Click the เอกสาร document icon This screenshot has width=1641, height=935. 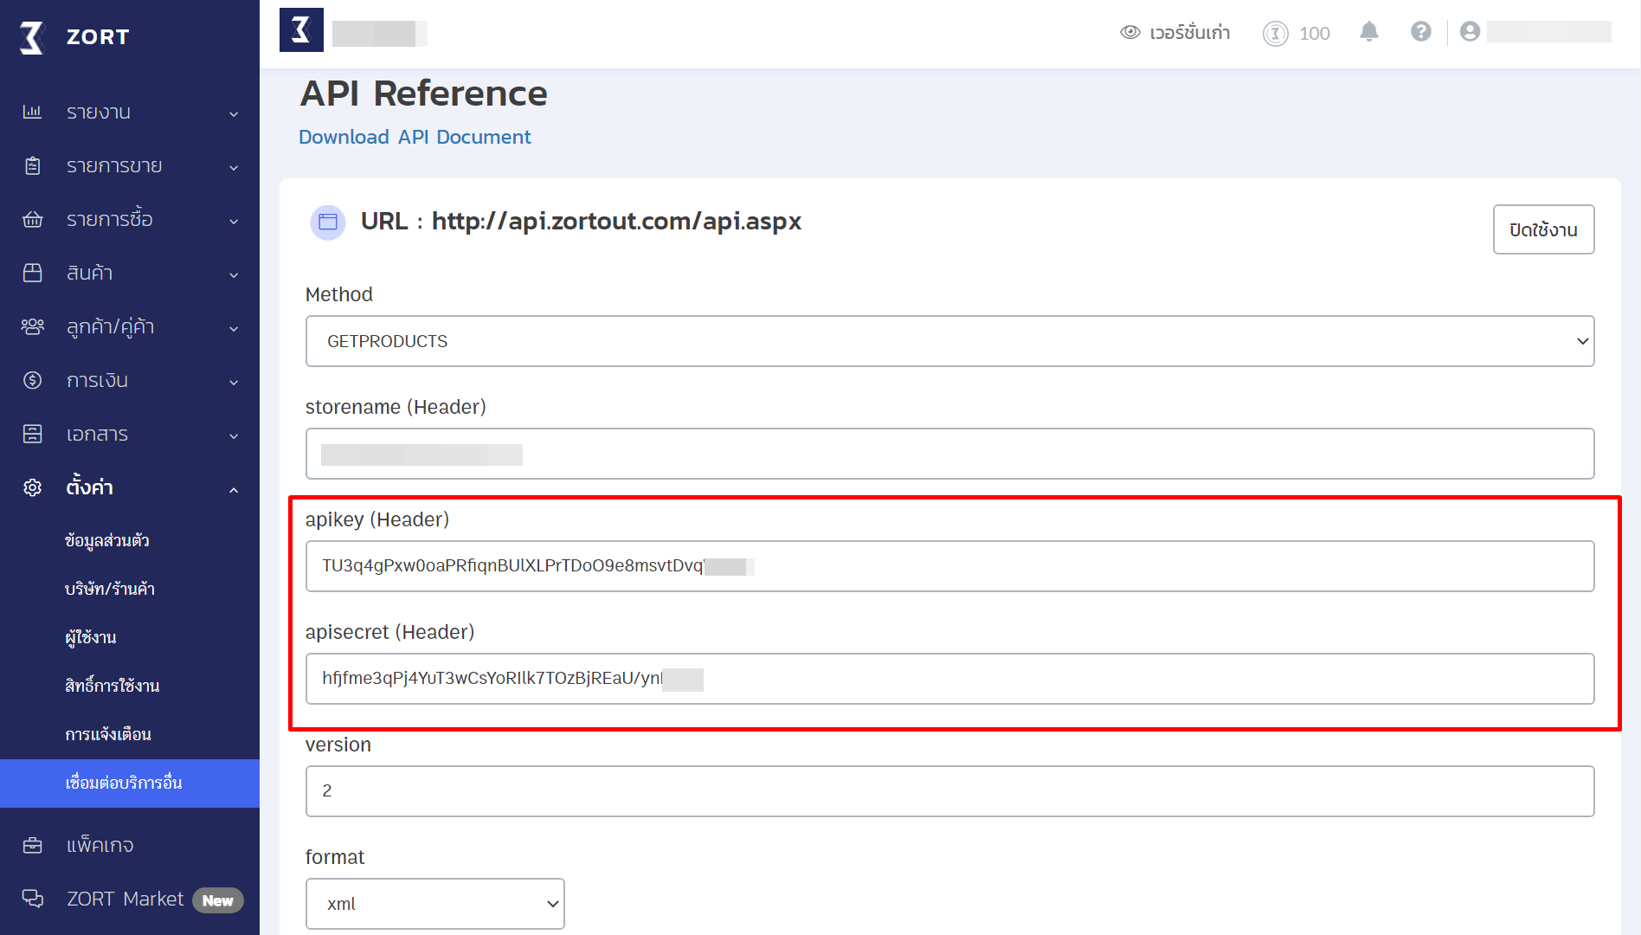[32, 434]
